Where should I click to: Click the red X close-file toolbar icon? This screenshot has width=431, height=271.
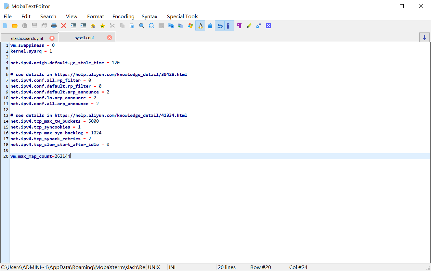(x=64, y=26)
